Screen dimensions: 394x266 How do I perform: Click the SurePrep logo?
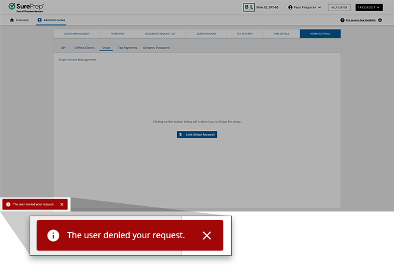26,7
